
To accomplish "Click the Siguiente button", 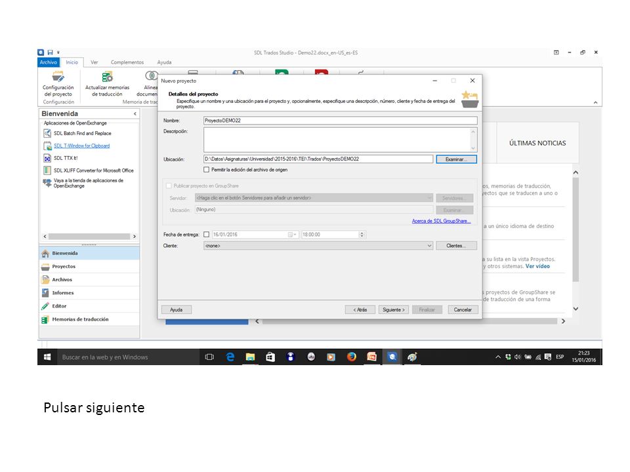I will click(393, 310).
